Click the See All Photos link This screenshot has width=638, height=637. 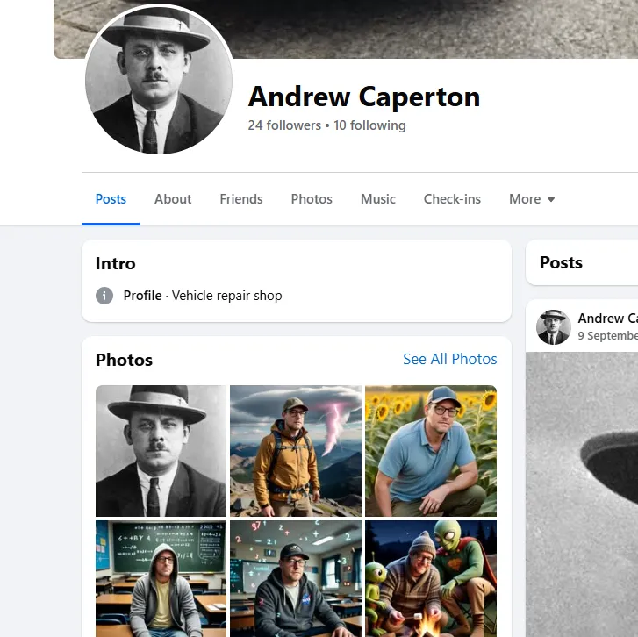pyautogui.click(x=449, y=359)
